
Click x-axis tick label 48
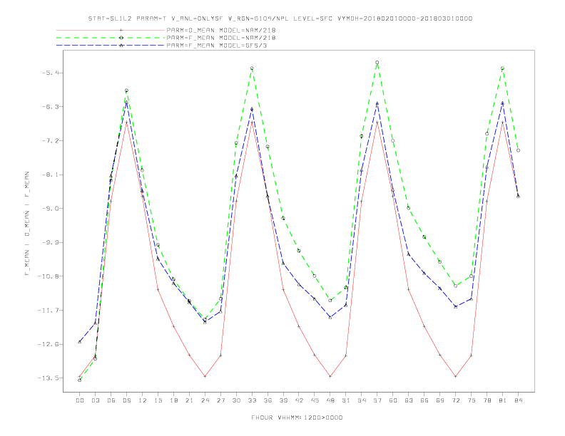pyautogui.click(x=330, y=400)
